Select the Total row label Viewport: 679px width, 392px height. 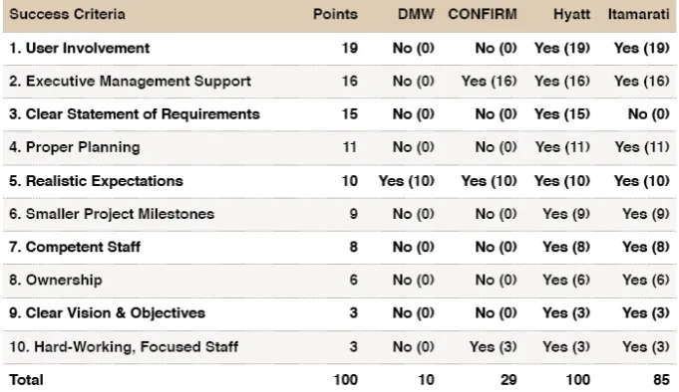[26, 379]
